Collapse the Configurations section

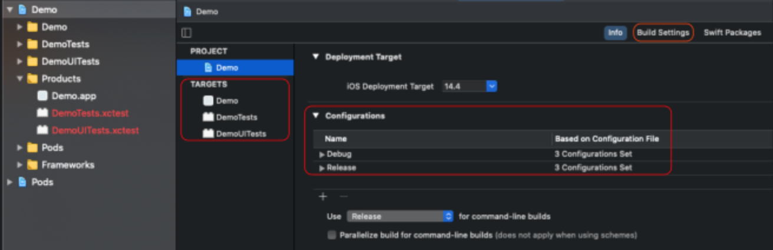click(x=316, y=116)
